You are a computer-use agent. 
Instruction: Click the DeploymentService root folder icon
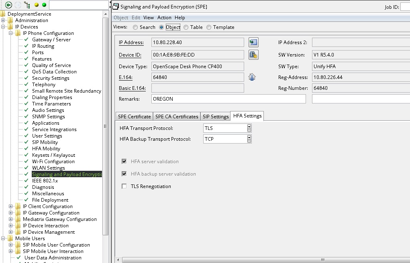(x=3, y=14)
